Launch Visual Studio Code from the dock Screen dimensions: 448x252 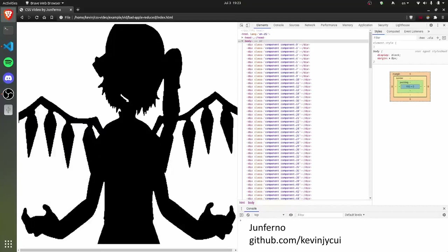pos(8,46)
